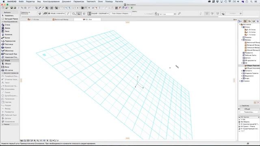Click the Project Map icon in Navigator

pos(245,21)
